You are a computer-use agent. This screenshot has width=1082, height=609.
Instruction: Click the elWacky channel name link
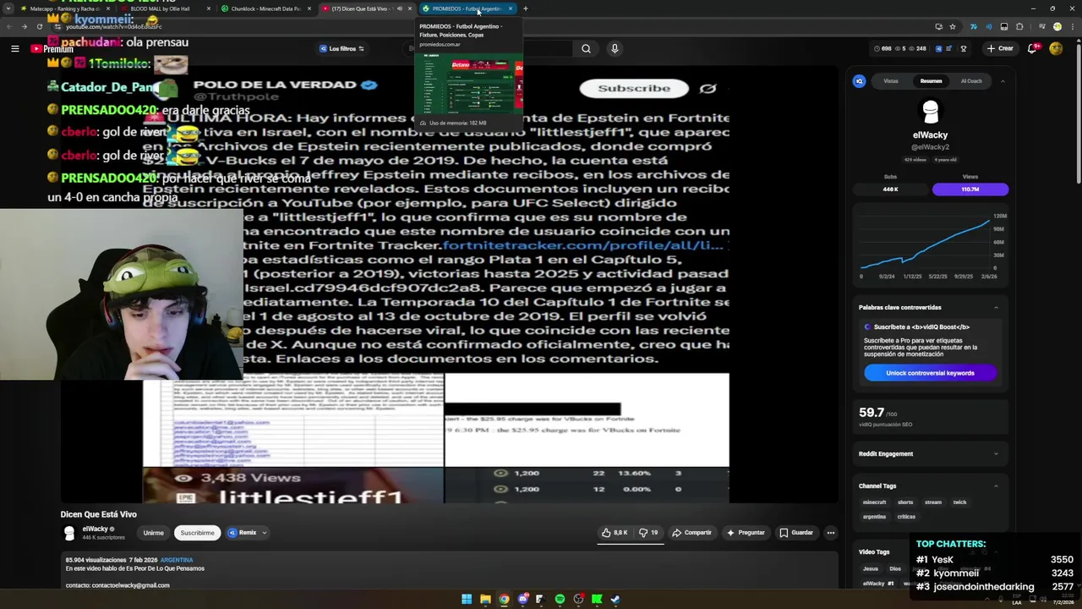click(x=95, y=529)
